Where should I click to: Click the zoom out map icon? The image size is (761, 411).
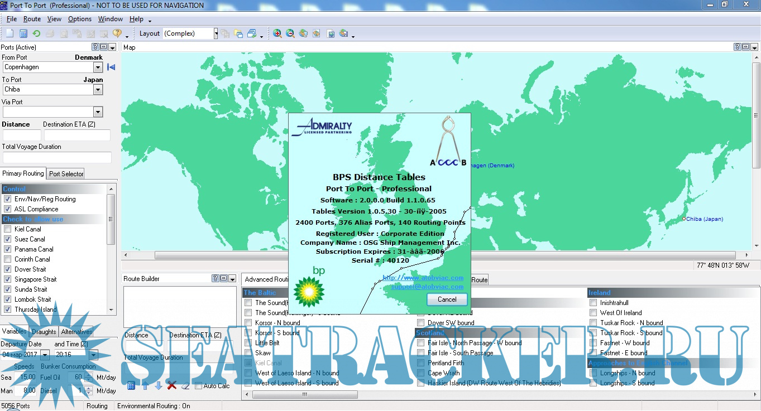[x=290, y=34]
